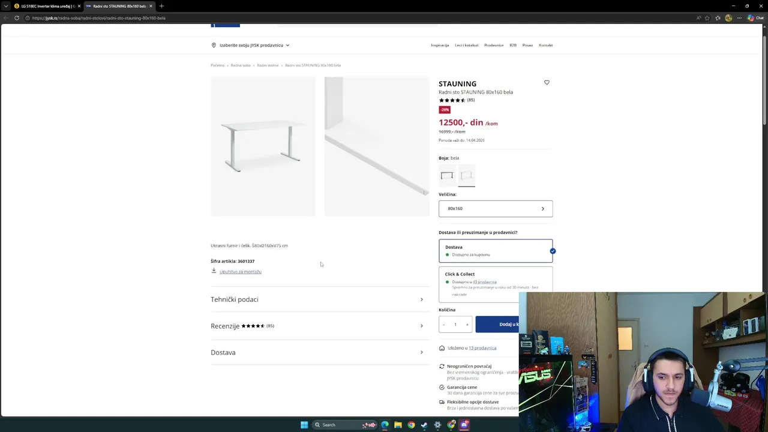Add STAUNING desk to wishlist heart
768x432 pixels.
pos(547,83)
